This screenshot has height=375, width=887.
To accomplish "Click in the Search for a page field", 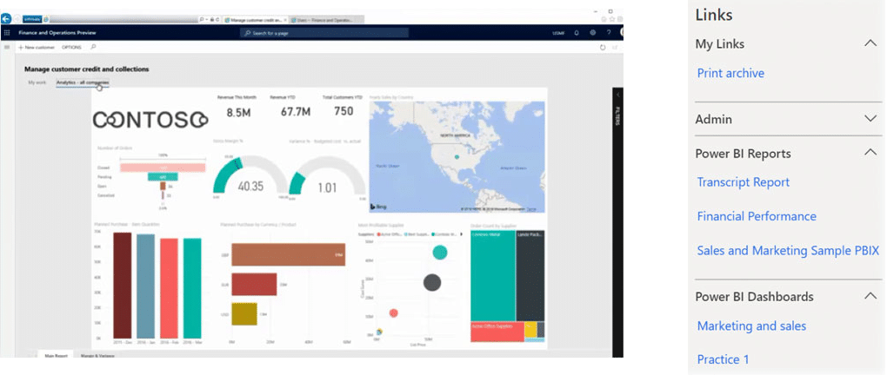I will [x=324, y=33].
